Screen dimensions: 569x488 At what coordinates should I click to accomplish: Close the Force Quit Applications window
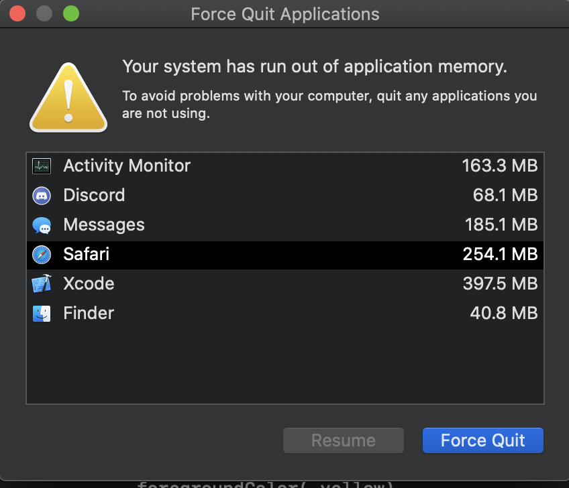pyautogui.click(x=18, y=13)
